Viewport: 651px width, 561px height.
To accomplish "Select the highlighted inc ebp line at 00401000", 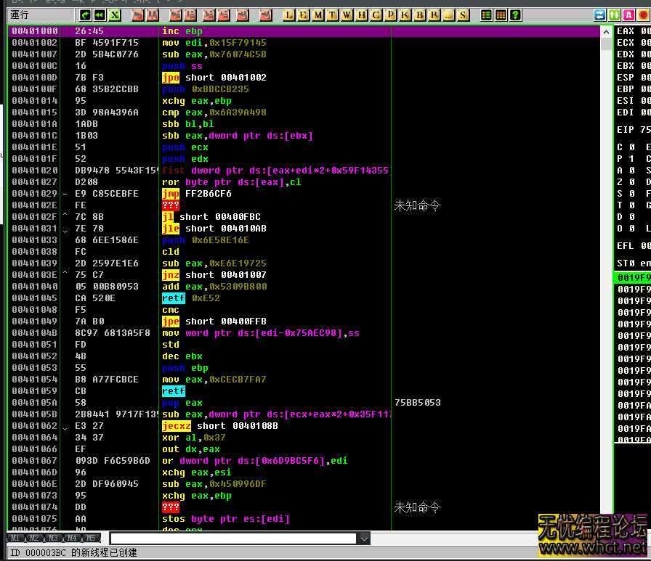I will pos(218,31).
